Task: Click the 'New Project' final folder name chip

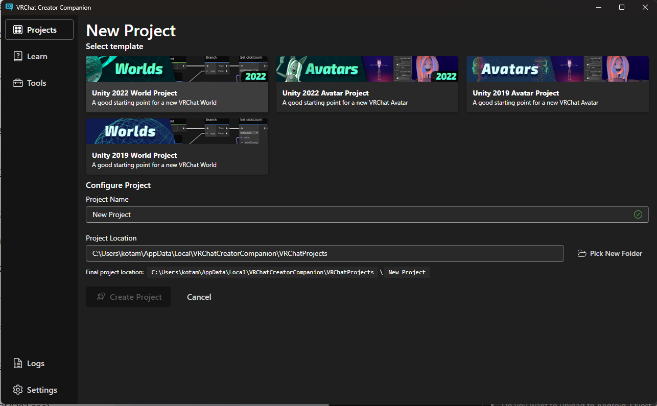Action: [x=407, y=272]
